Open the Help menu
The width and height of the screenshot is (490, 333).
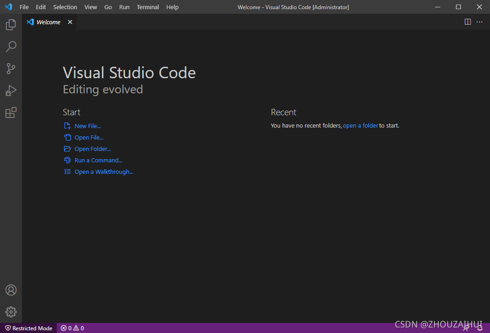pyautogui.click(x=172, y=7)
